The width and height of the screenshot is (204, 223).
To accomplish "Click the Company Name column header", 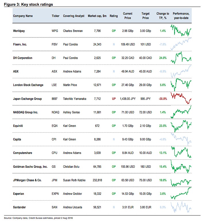I will tap(23, 16).
